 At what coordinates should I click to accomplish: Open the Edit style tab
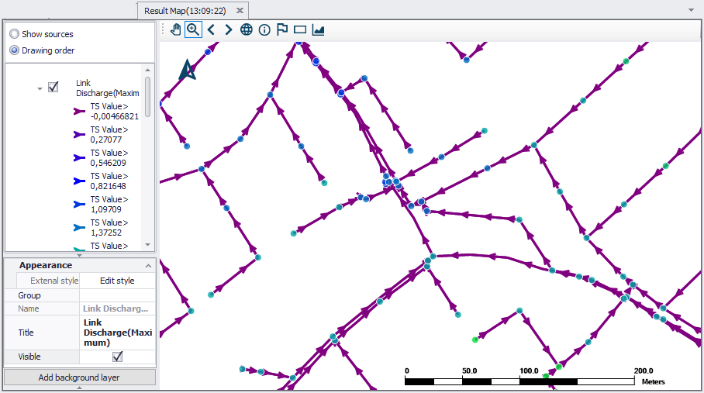117,281
